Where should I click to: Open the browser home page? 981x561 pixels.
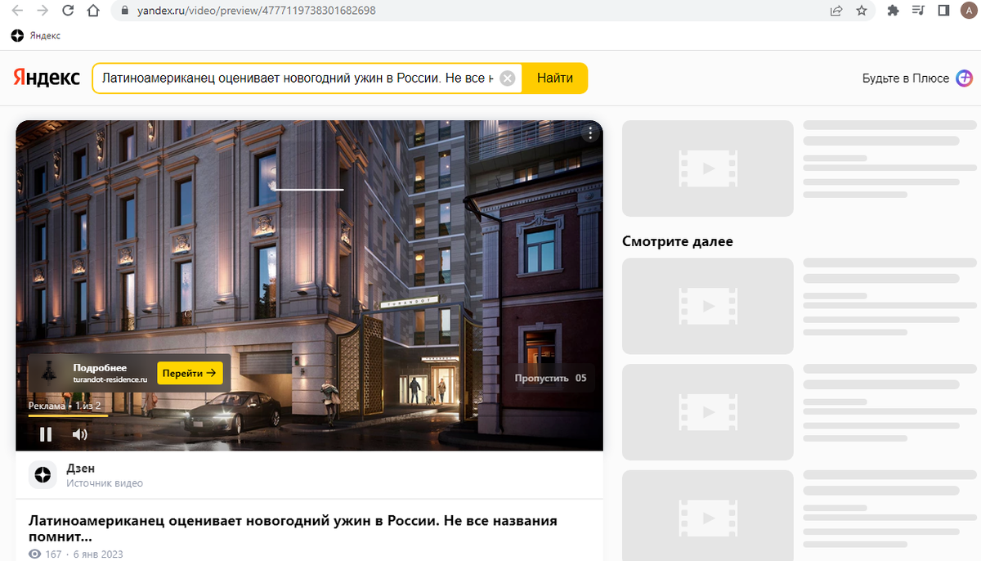(94, 11)
